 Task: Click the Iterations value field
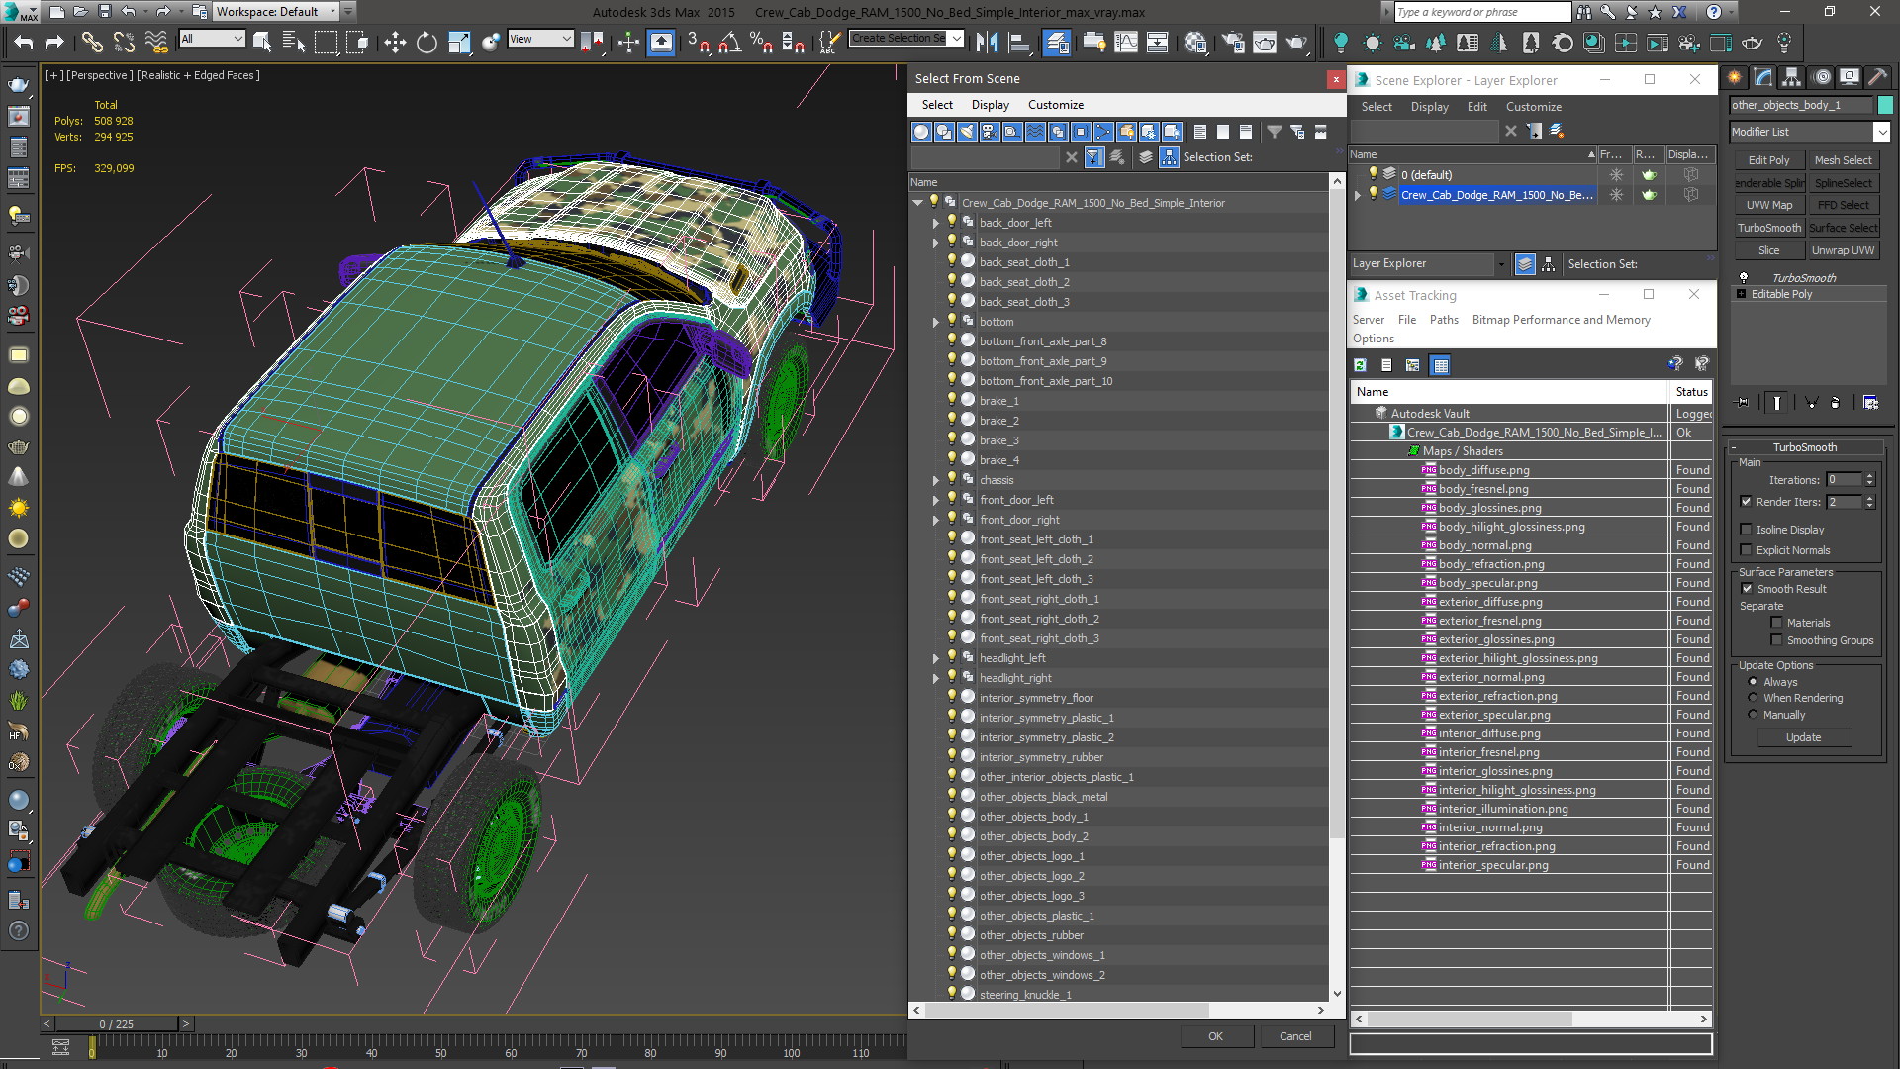pyautogui.click(x=1844, y=480)
